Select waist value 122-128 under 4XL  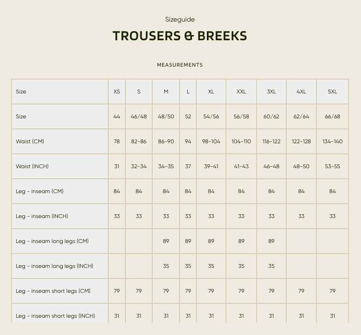click(301, 141)
